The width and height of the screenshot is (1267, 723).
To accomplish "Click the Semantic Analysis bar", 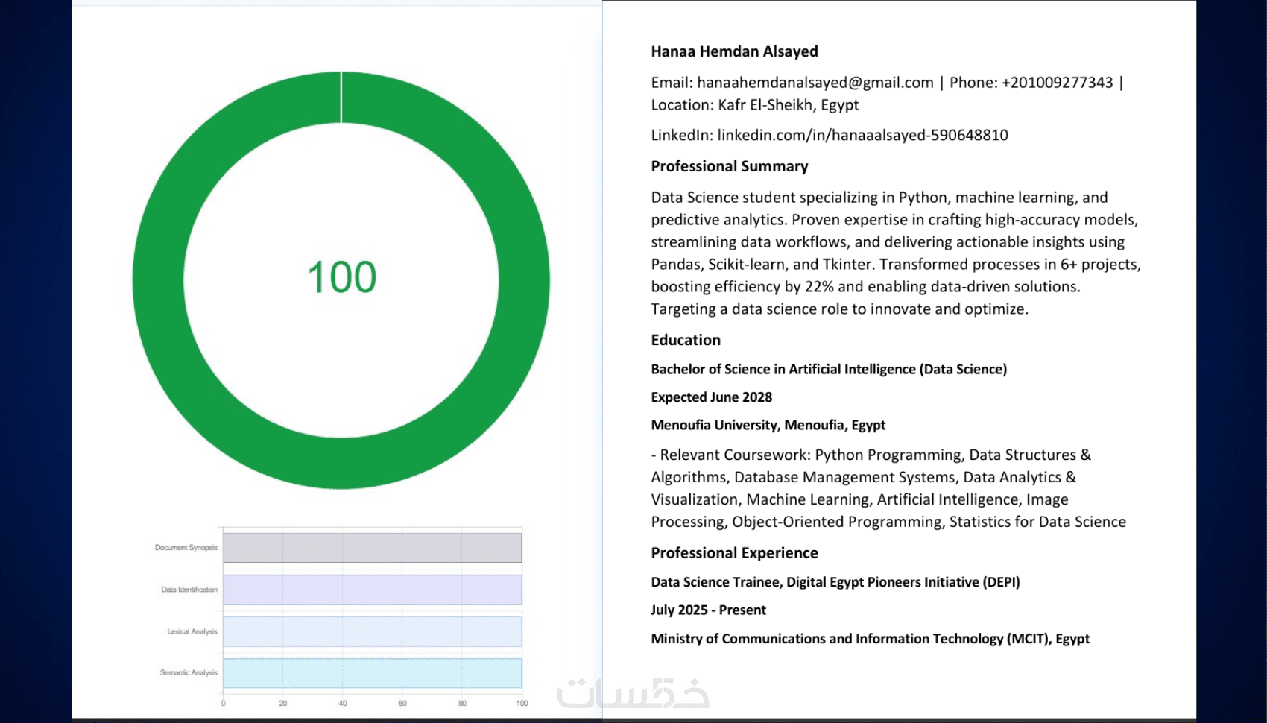I will 372,673.
